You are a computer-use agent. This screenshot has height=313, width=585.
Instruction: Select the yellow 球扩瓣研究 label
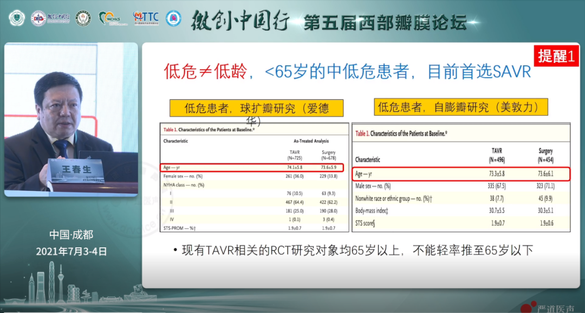(x=257, y=108)
